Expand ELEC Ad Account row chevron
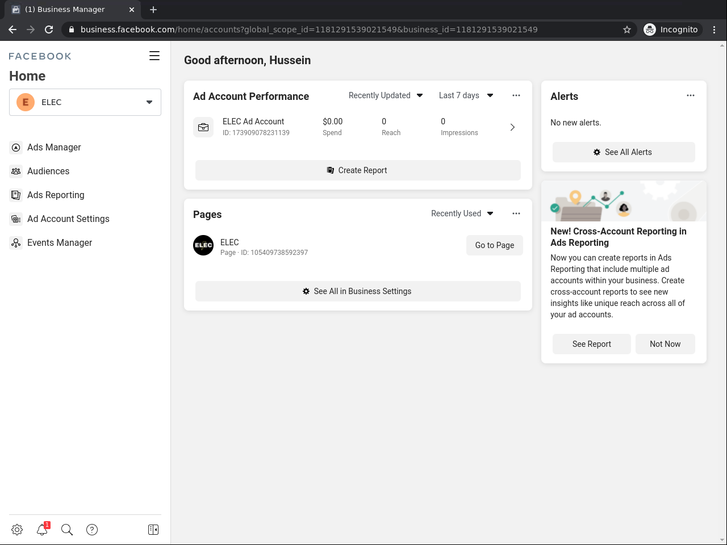Image resolution: width=727 pixels, height=545 pixels. [x=512, y=127]
